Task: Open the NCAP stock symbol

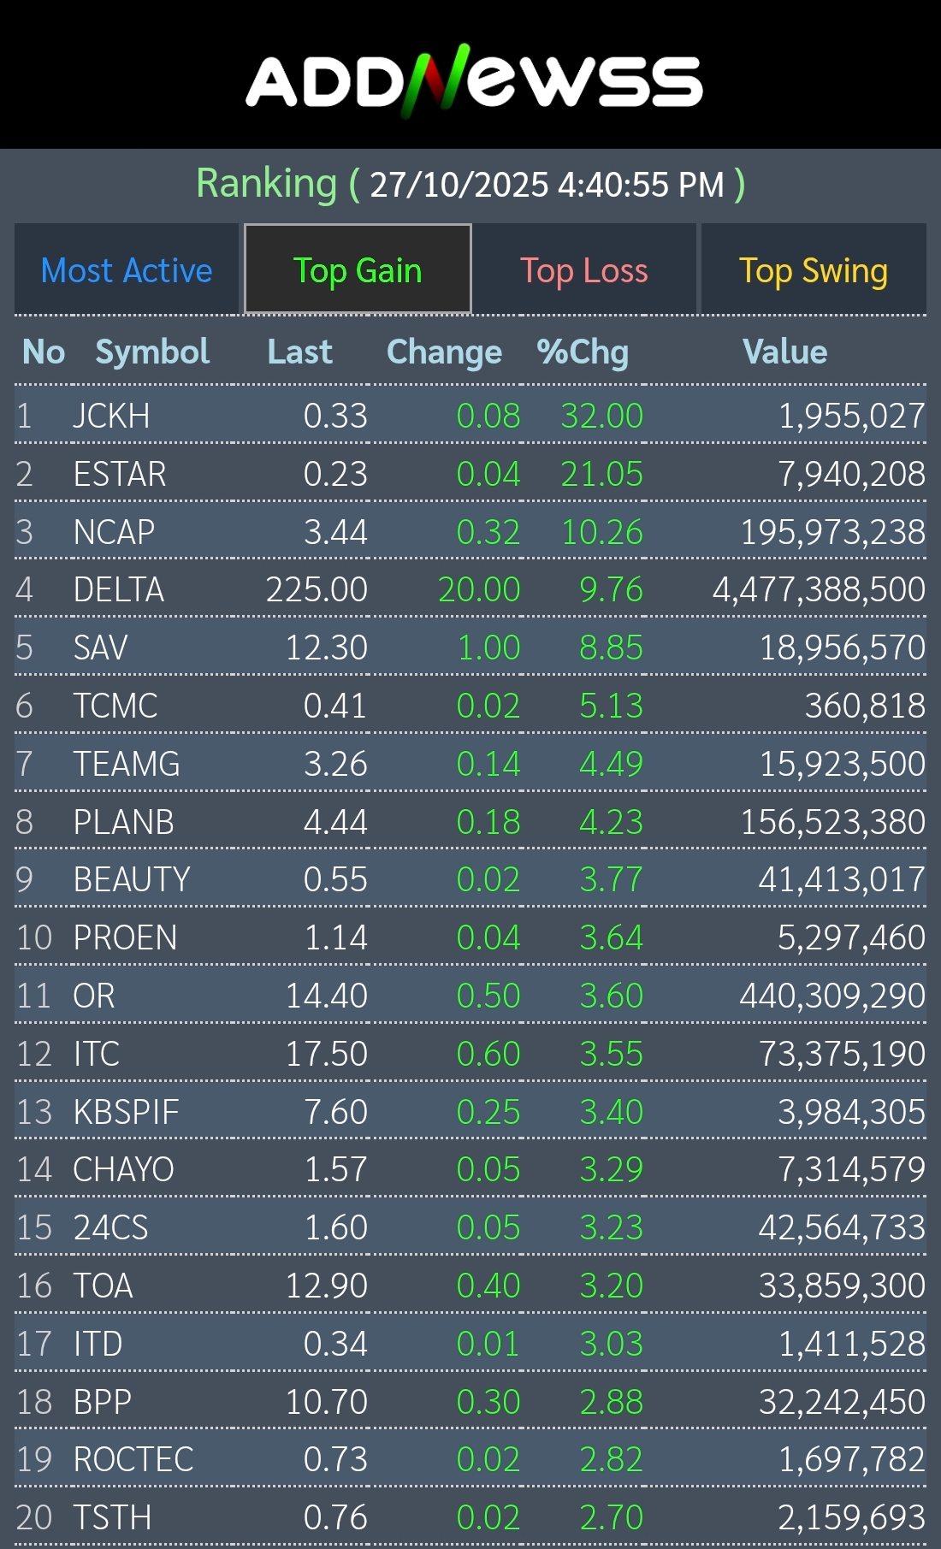Action: (x=114, y=532)
